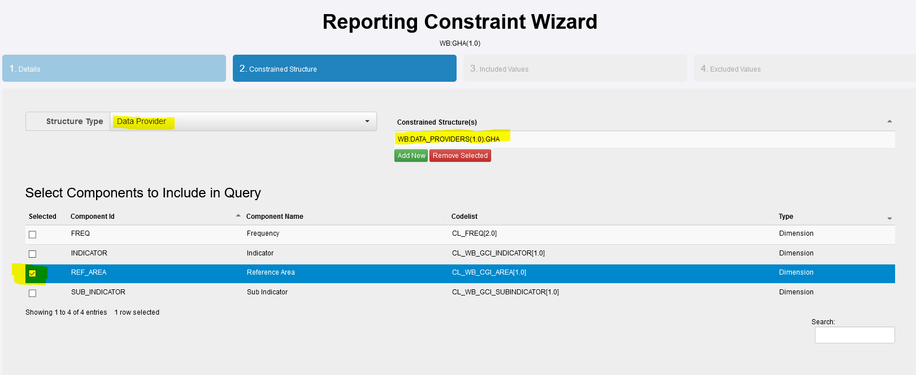916x375 pixels.
Task: Enable the INDICATOR row checkbox
Action: pyautogui.click(x=32, y=254)
